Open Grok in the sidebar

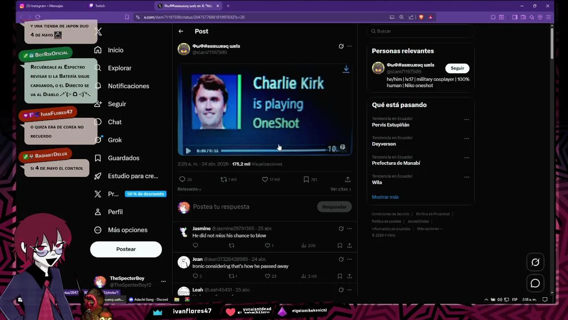(114, 140)
